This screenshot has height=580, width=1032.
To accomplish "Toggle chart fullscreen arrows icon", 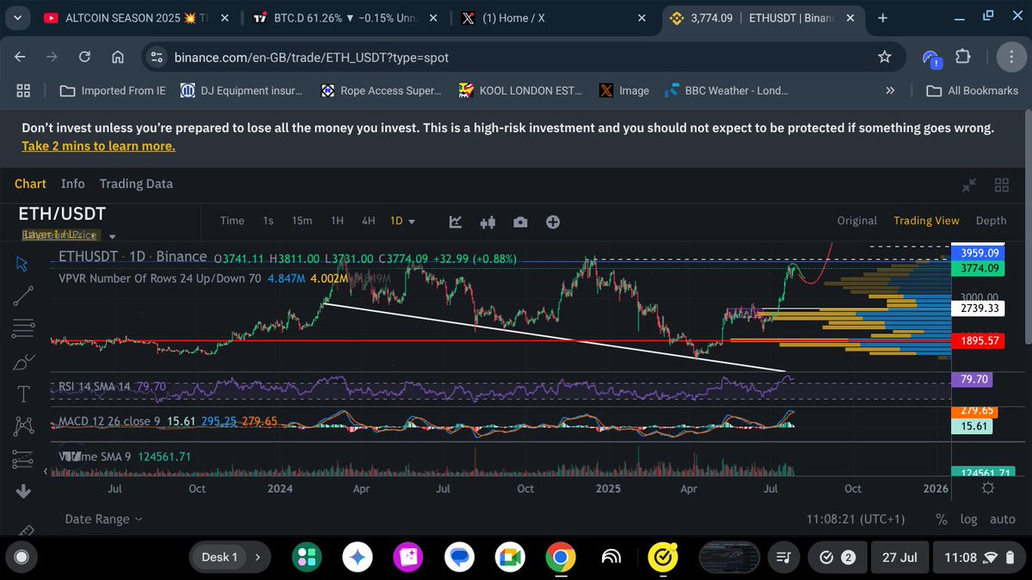I will coord(969,184).
